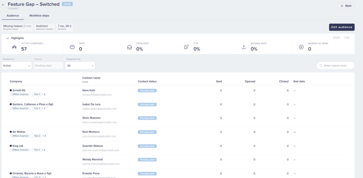Select the Audience tab
363x178 pixels.
[x=13, y=16]
